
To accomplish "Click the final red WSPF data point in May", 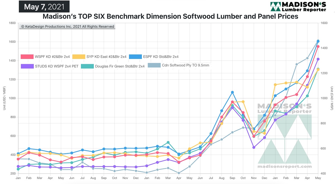I will click(x=318, y=47).
